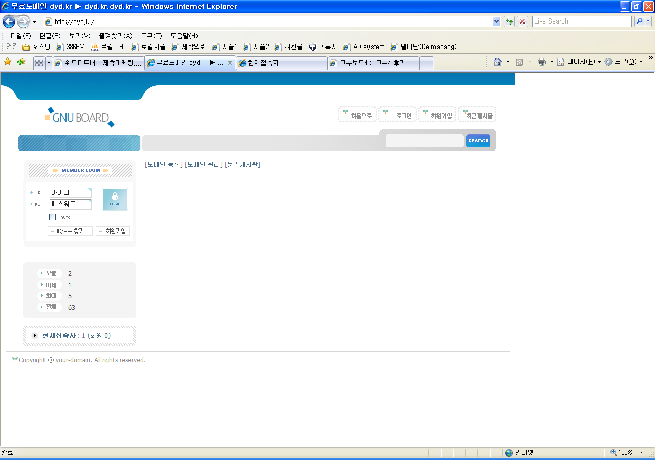Open the 제작의뢰 favorite link

point(189,47)
